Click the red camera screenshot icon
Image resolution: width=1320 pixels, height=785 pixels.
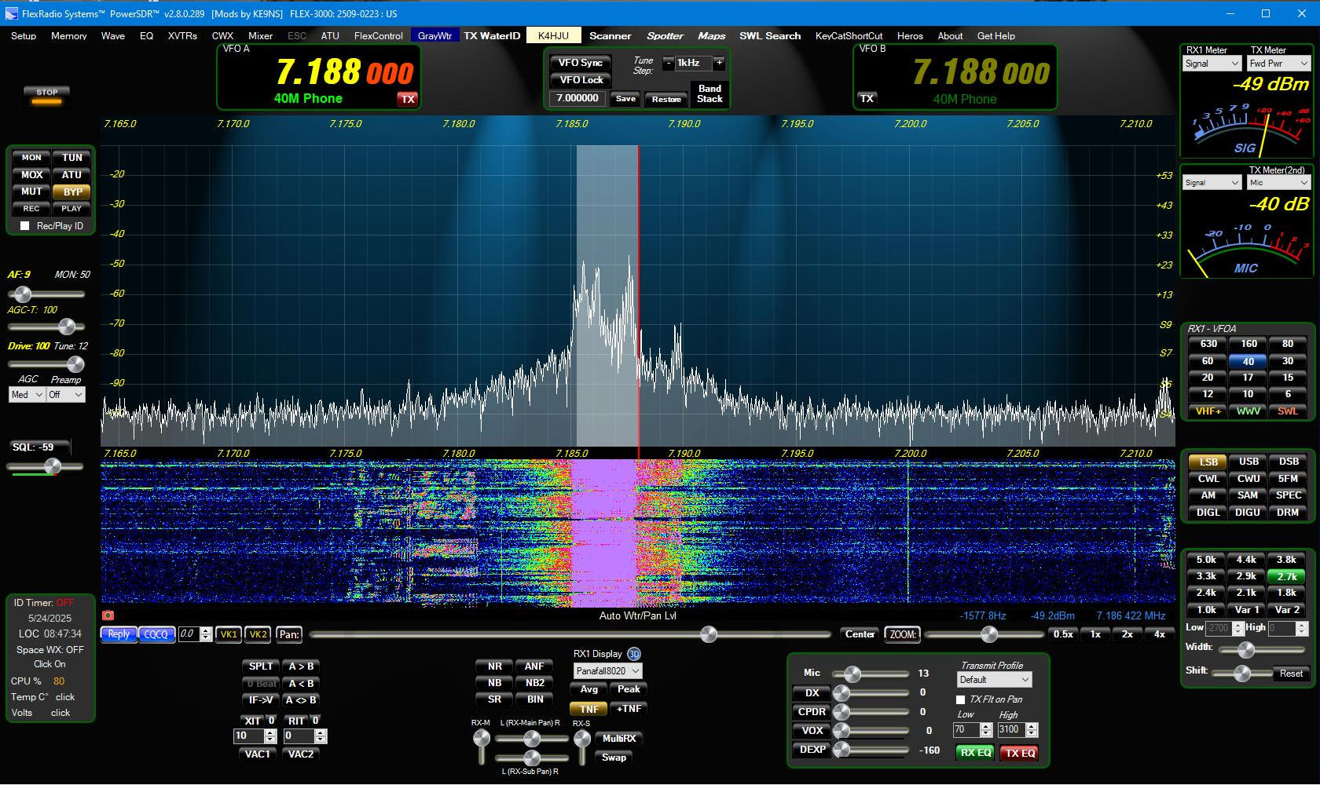(108, 615)
